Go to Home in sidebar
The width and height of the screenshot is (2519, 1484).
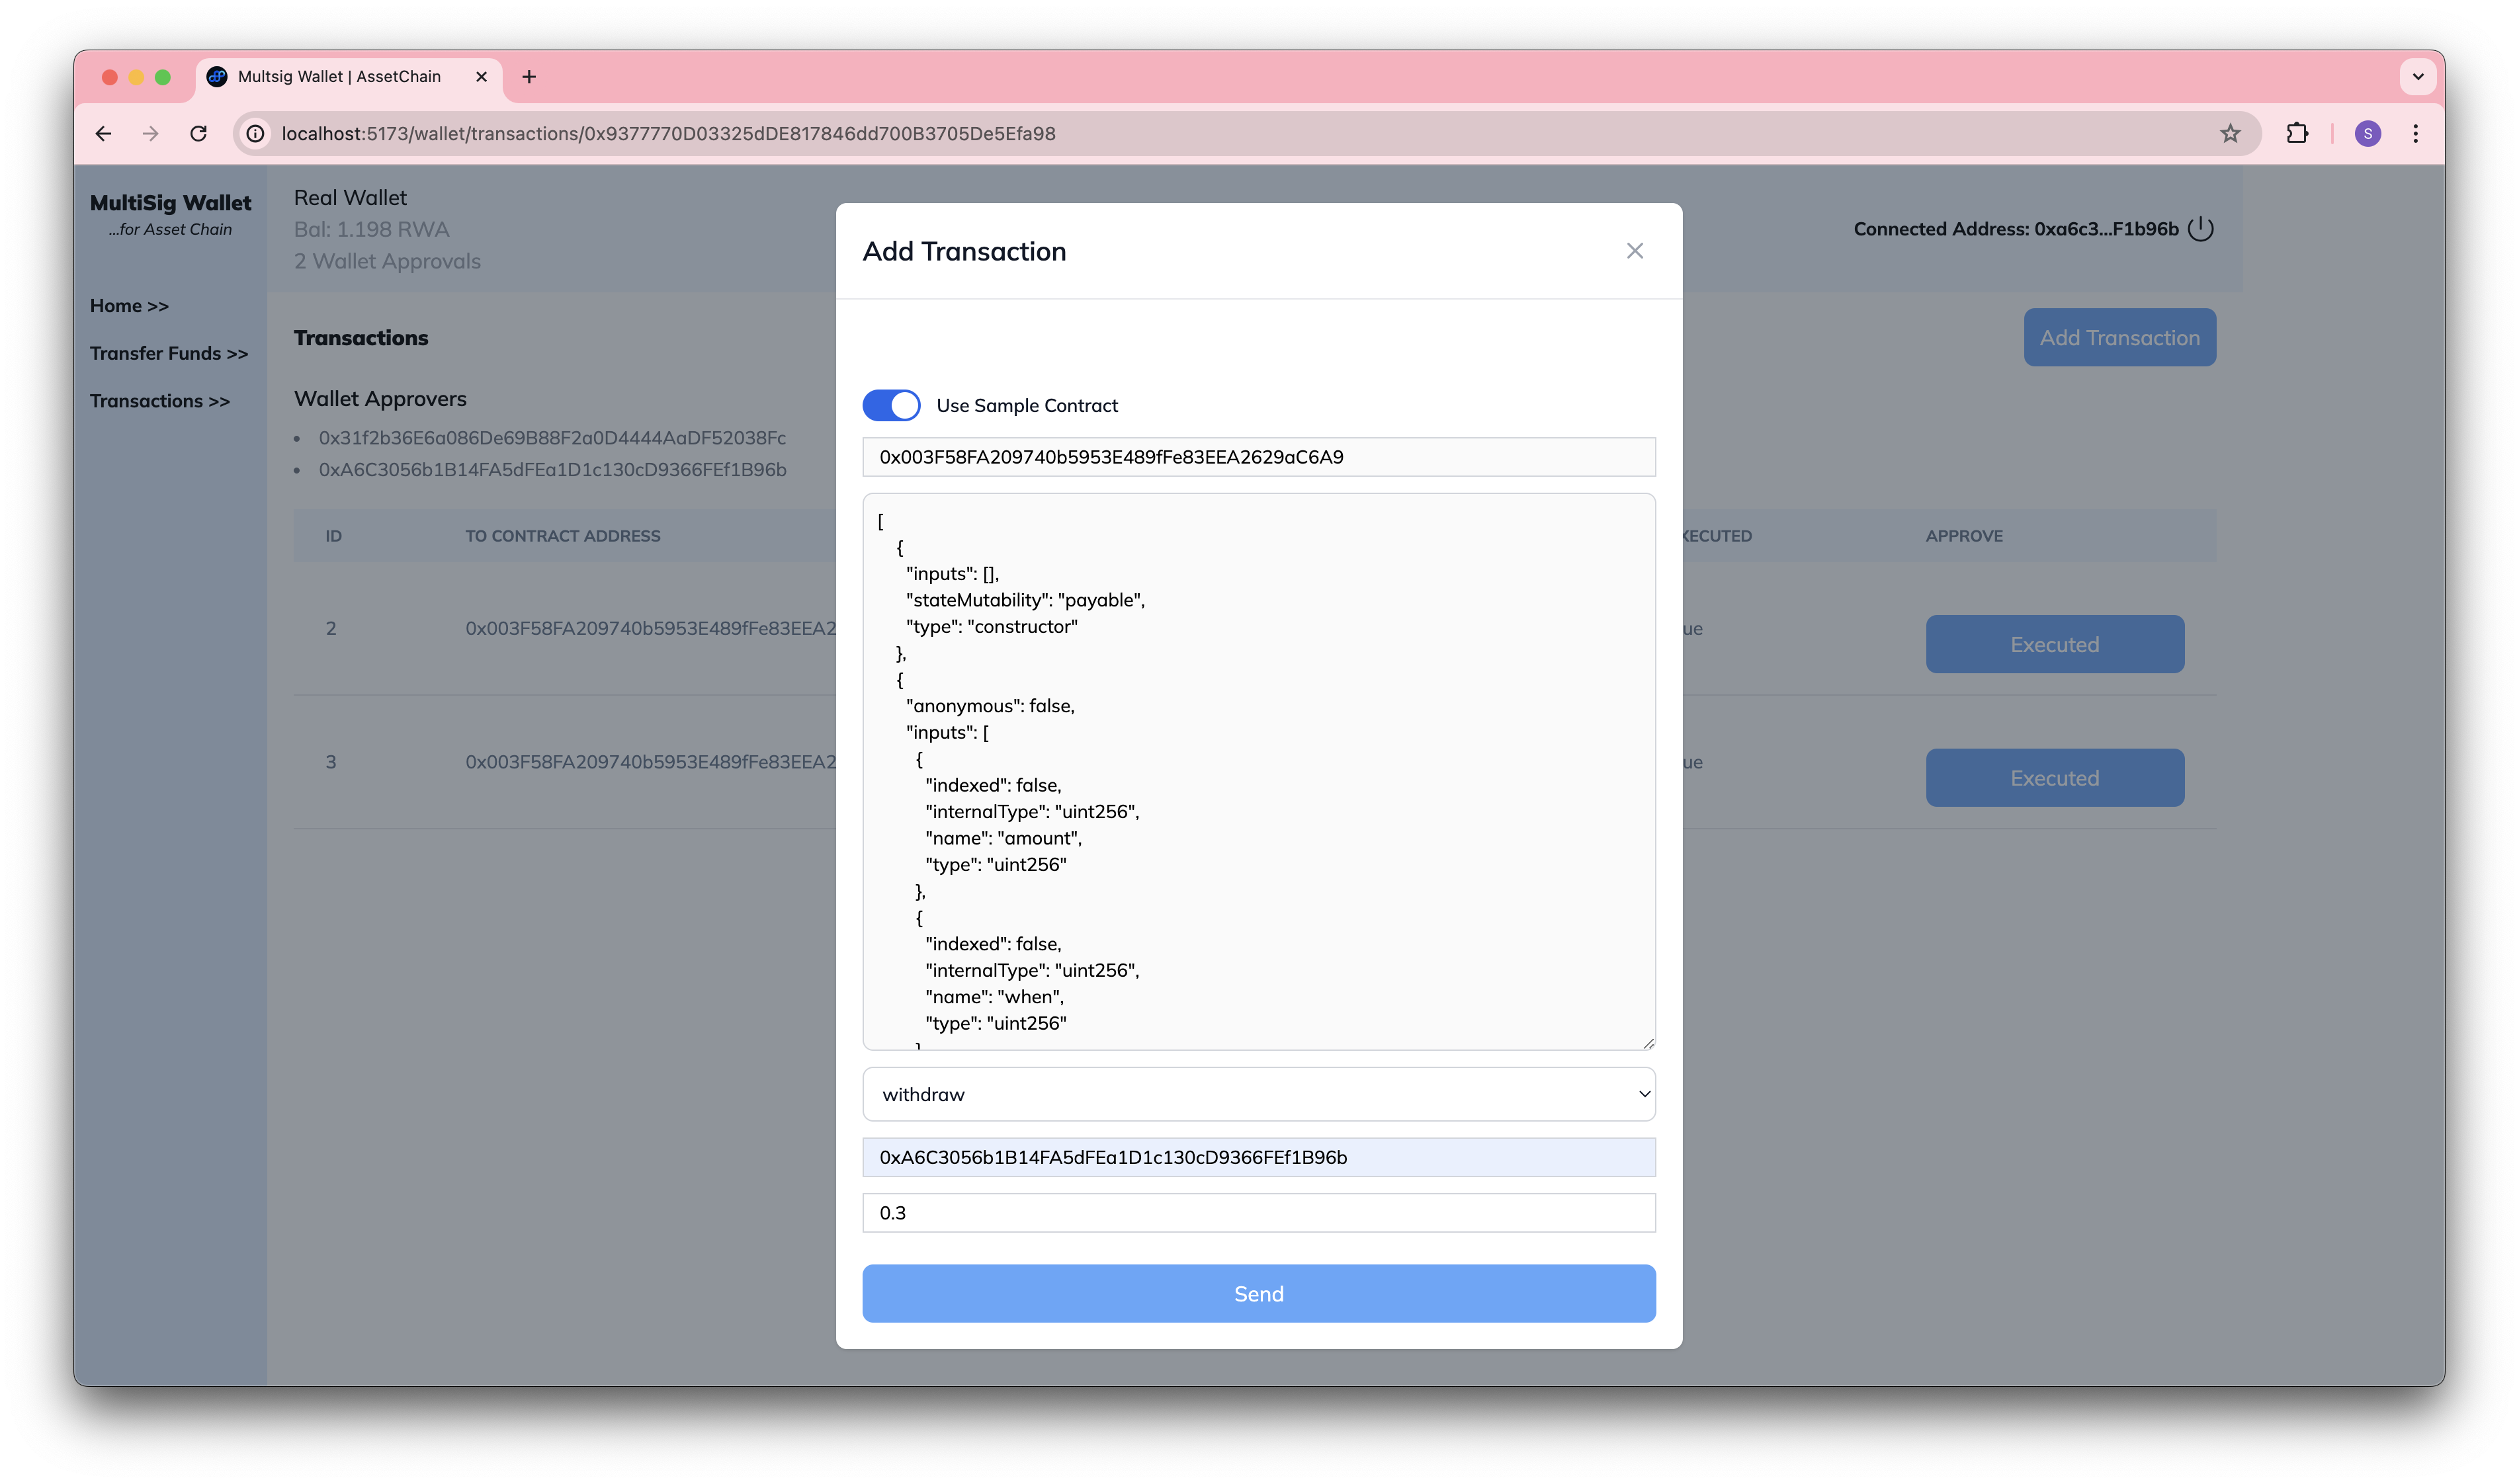point(129,306)
